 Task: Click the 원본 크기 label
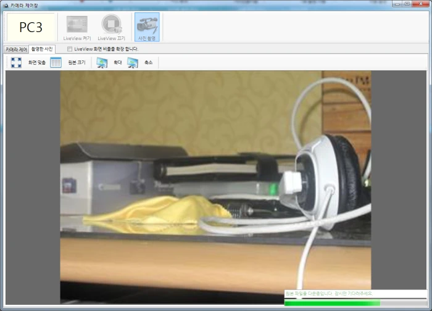pyautogui.click(x=77, y=62)
